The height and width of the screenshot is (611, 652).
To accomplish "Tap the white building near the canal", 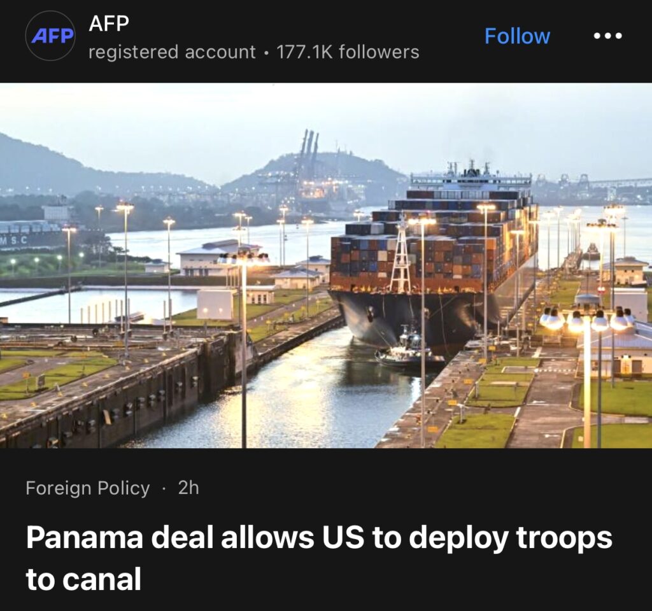I will pos(220,258).
